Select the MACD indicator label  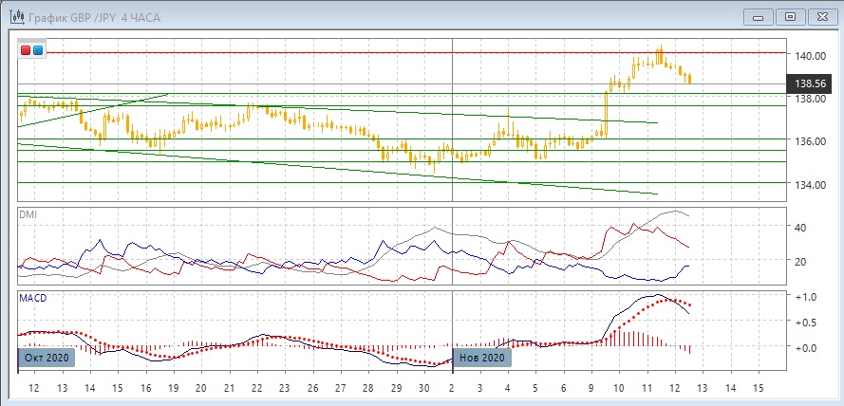(x=33, y=298)
